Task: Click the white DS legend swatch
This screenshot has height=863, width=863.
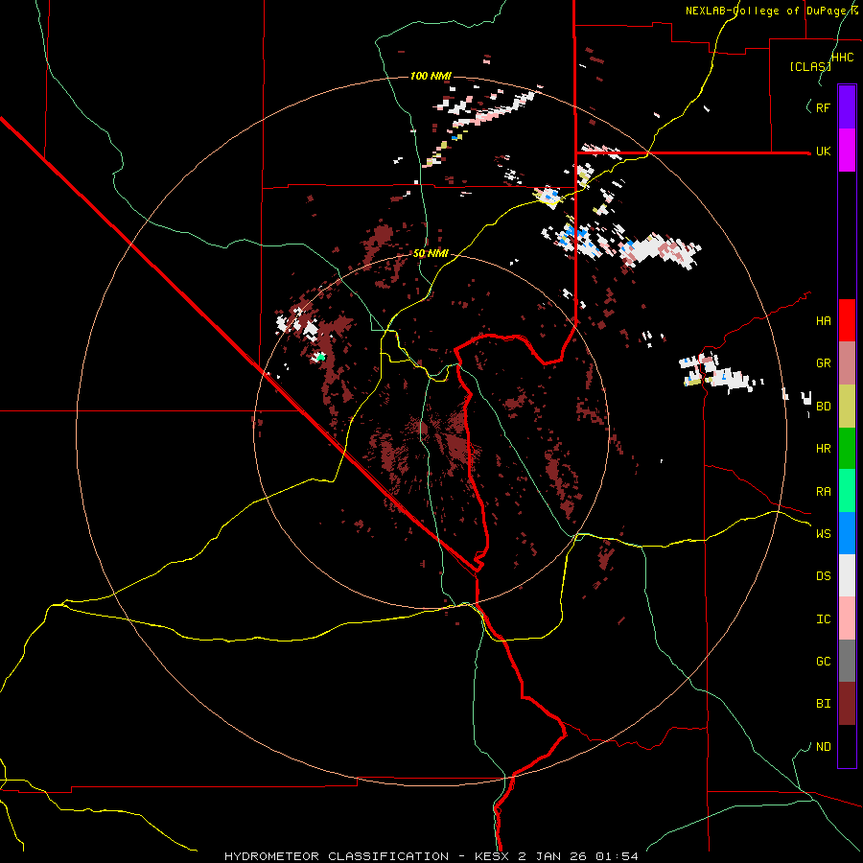Action: point(847,575)
